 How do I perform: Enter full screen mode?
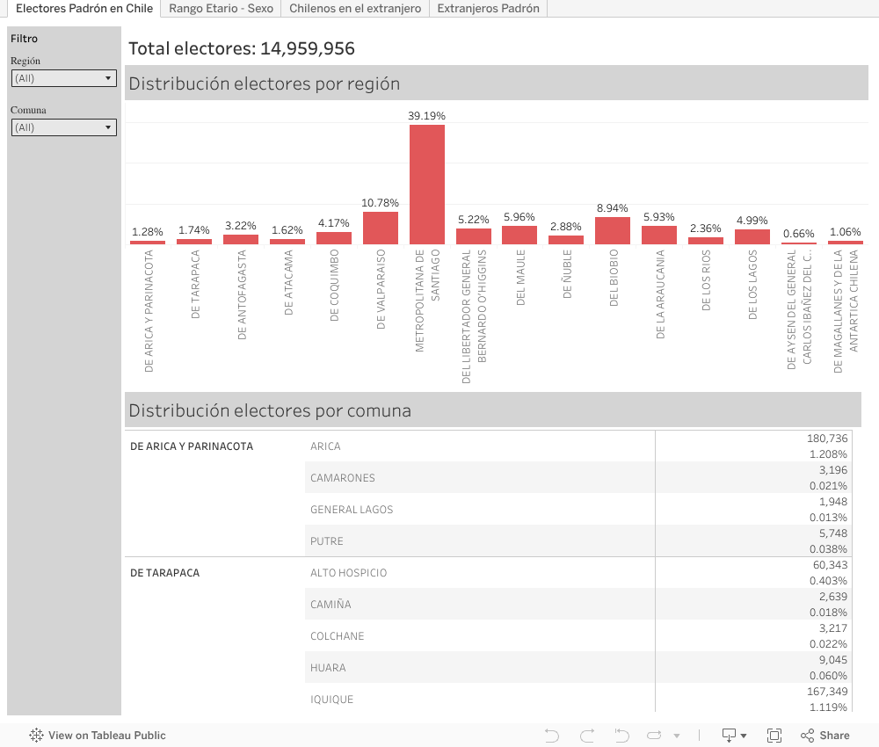click(x=774, y=736)
